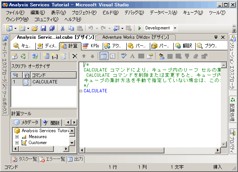238x172 pixels.
Task: Expand the Measures tree node
Action: point(17,137)
